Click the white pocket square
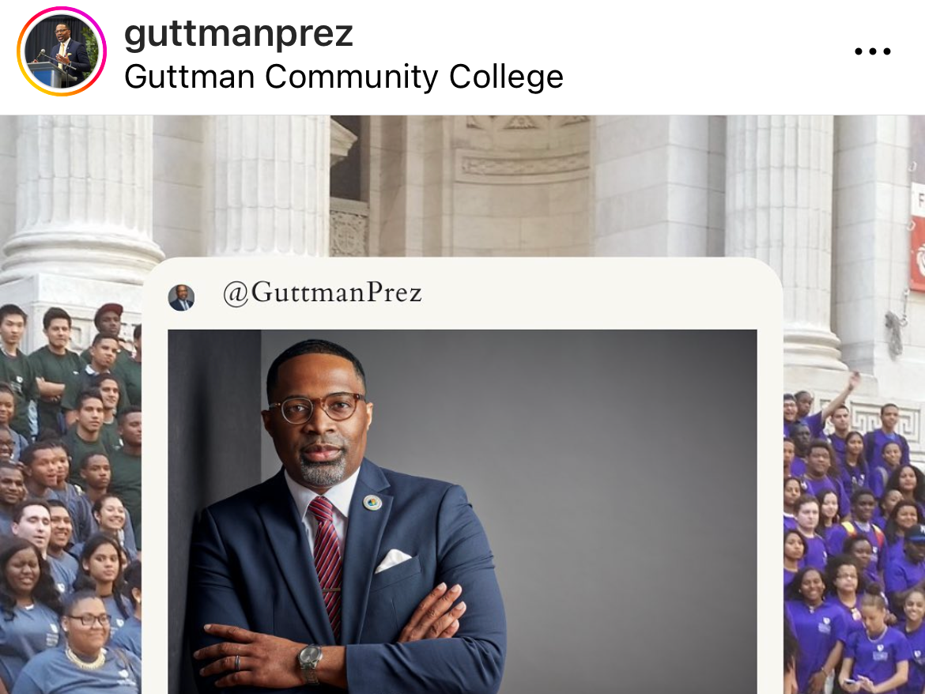The height and width of the screenshot is (694, 925). click(x=392, y=560)
